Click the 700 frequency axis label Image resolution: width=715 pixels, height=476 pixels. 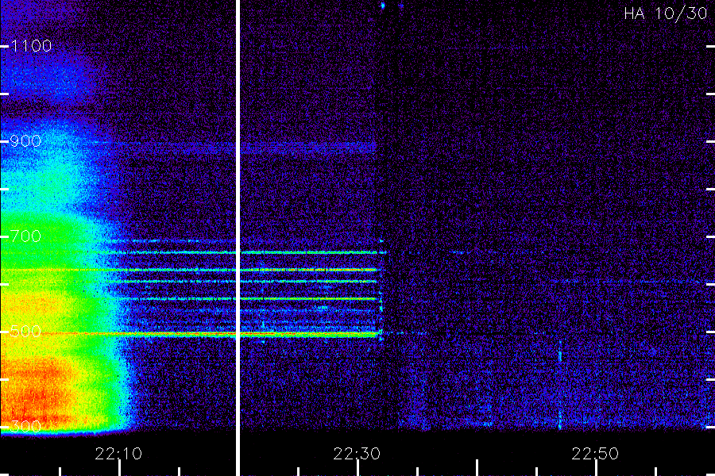coord(25,236)
